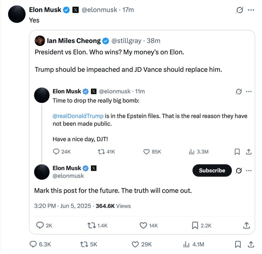Repost the main post with 5K reposts

[84, 244]
